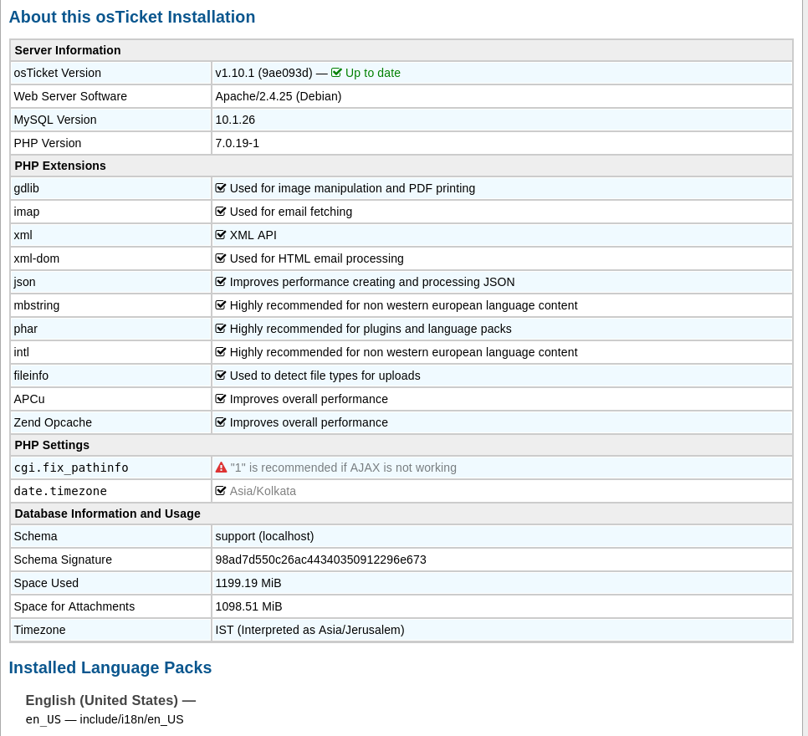Click the Up to date status icon
The image size is (808, 736).
tap(336, 72)
